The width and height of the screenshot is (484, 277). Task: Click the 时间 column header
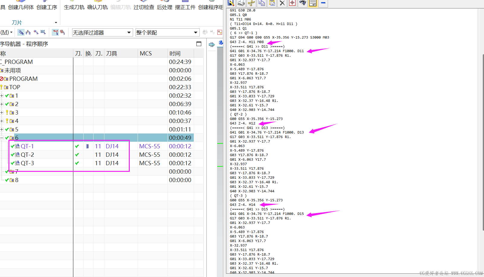point(175,53)
